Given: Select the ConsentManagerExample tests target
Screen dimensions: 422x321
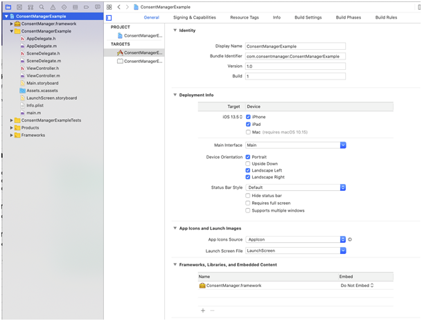Looking at the screenshot, I should pos(134,62).
